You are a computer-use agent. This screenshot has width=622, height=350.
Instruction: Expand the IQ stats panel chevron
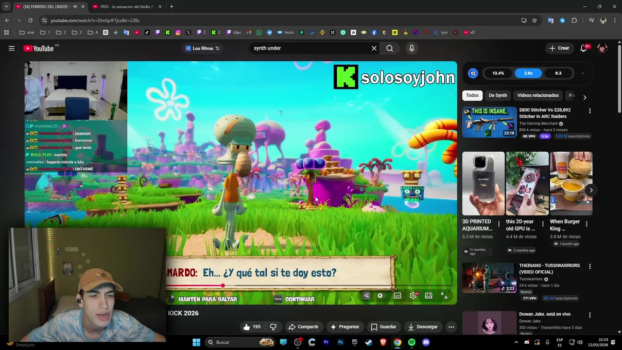[583, 73]
